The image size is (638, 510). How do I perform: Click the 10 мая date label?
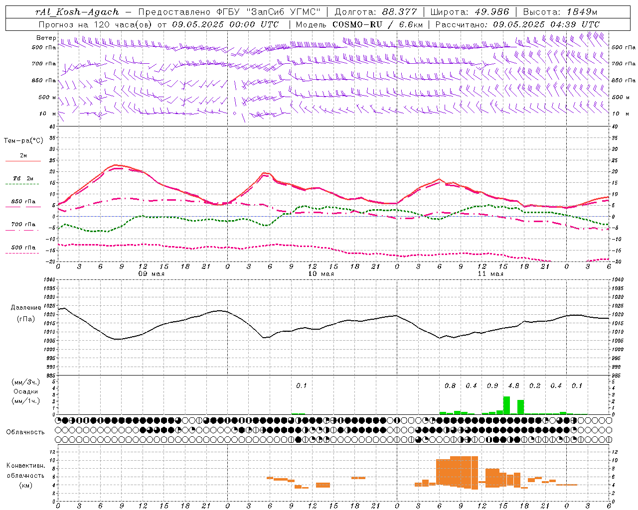click(321, 274)
